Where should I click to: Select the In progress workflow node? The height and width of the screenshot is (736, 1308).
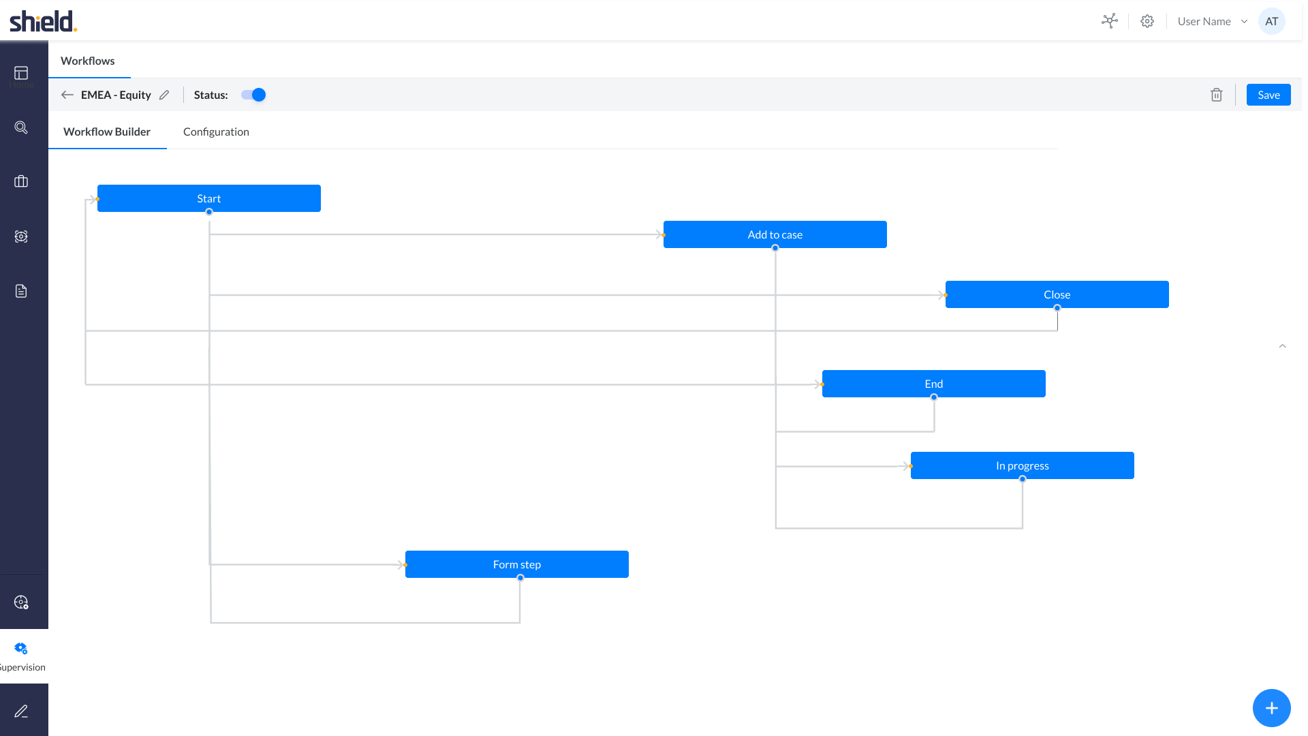pyautogui.click(x=1022, y=465)
